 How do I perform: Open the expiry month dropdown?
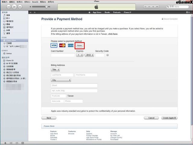click(x=80, y=55)
